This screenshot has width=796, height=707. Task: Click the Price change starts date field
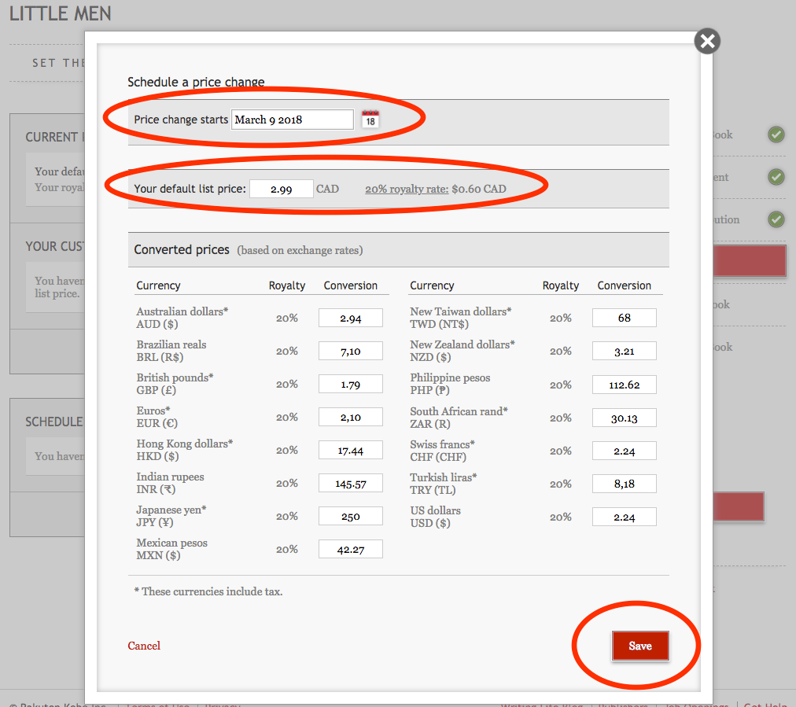tap(292, 120)
